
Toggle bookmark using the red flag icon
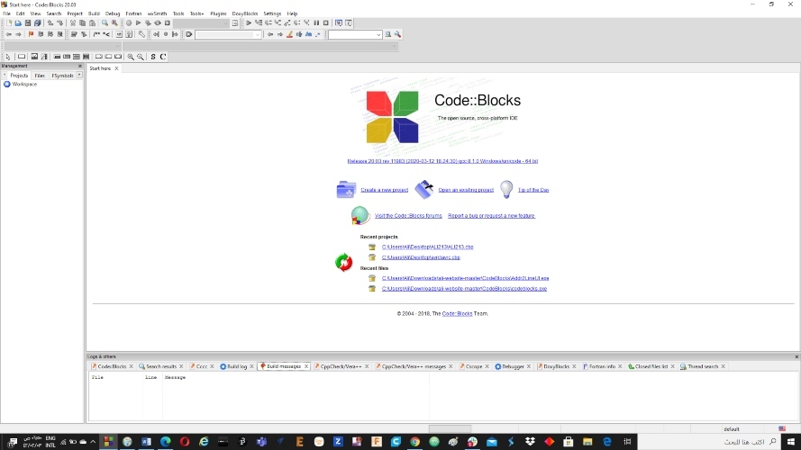point(31,34)
